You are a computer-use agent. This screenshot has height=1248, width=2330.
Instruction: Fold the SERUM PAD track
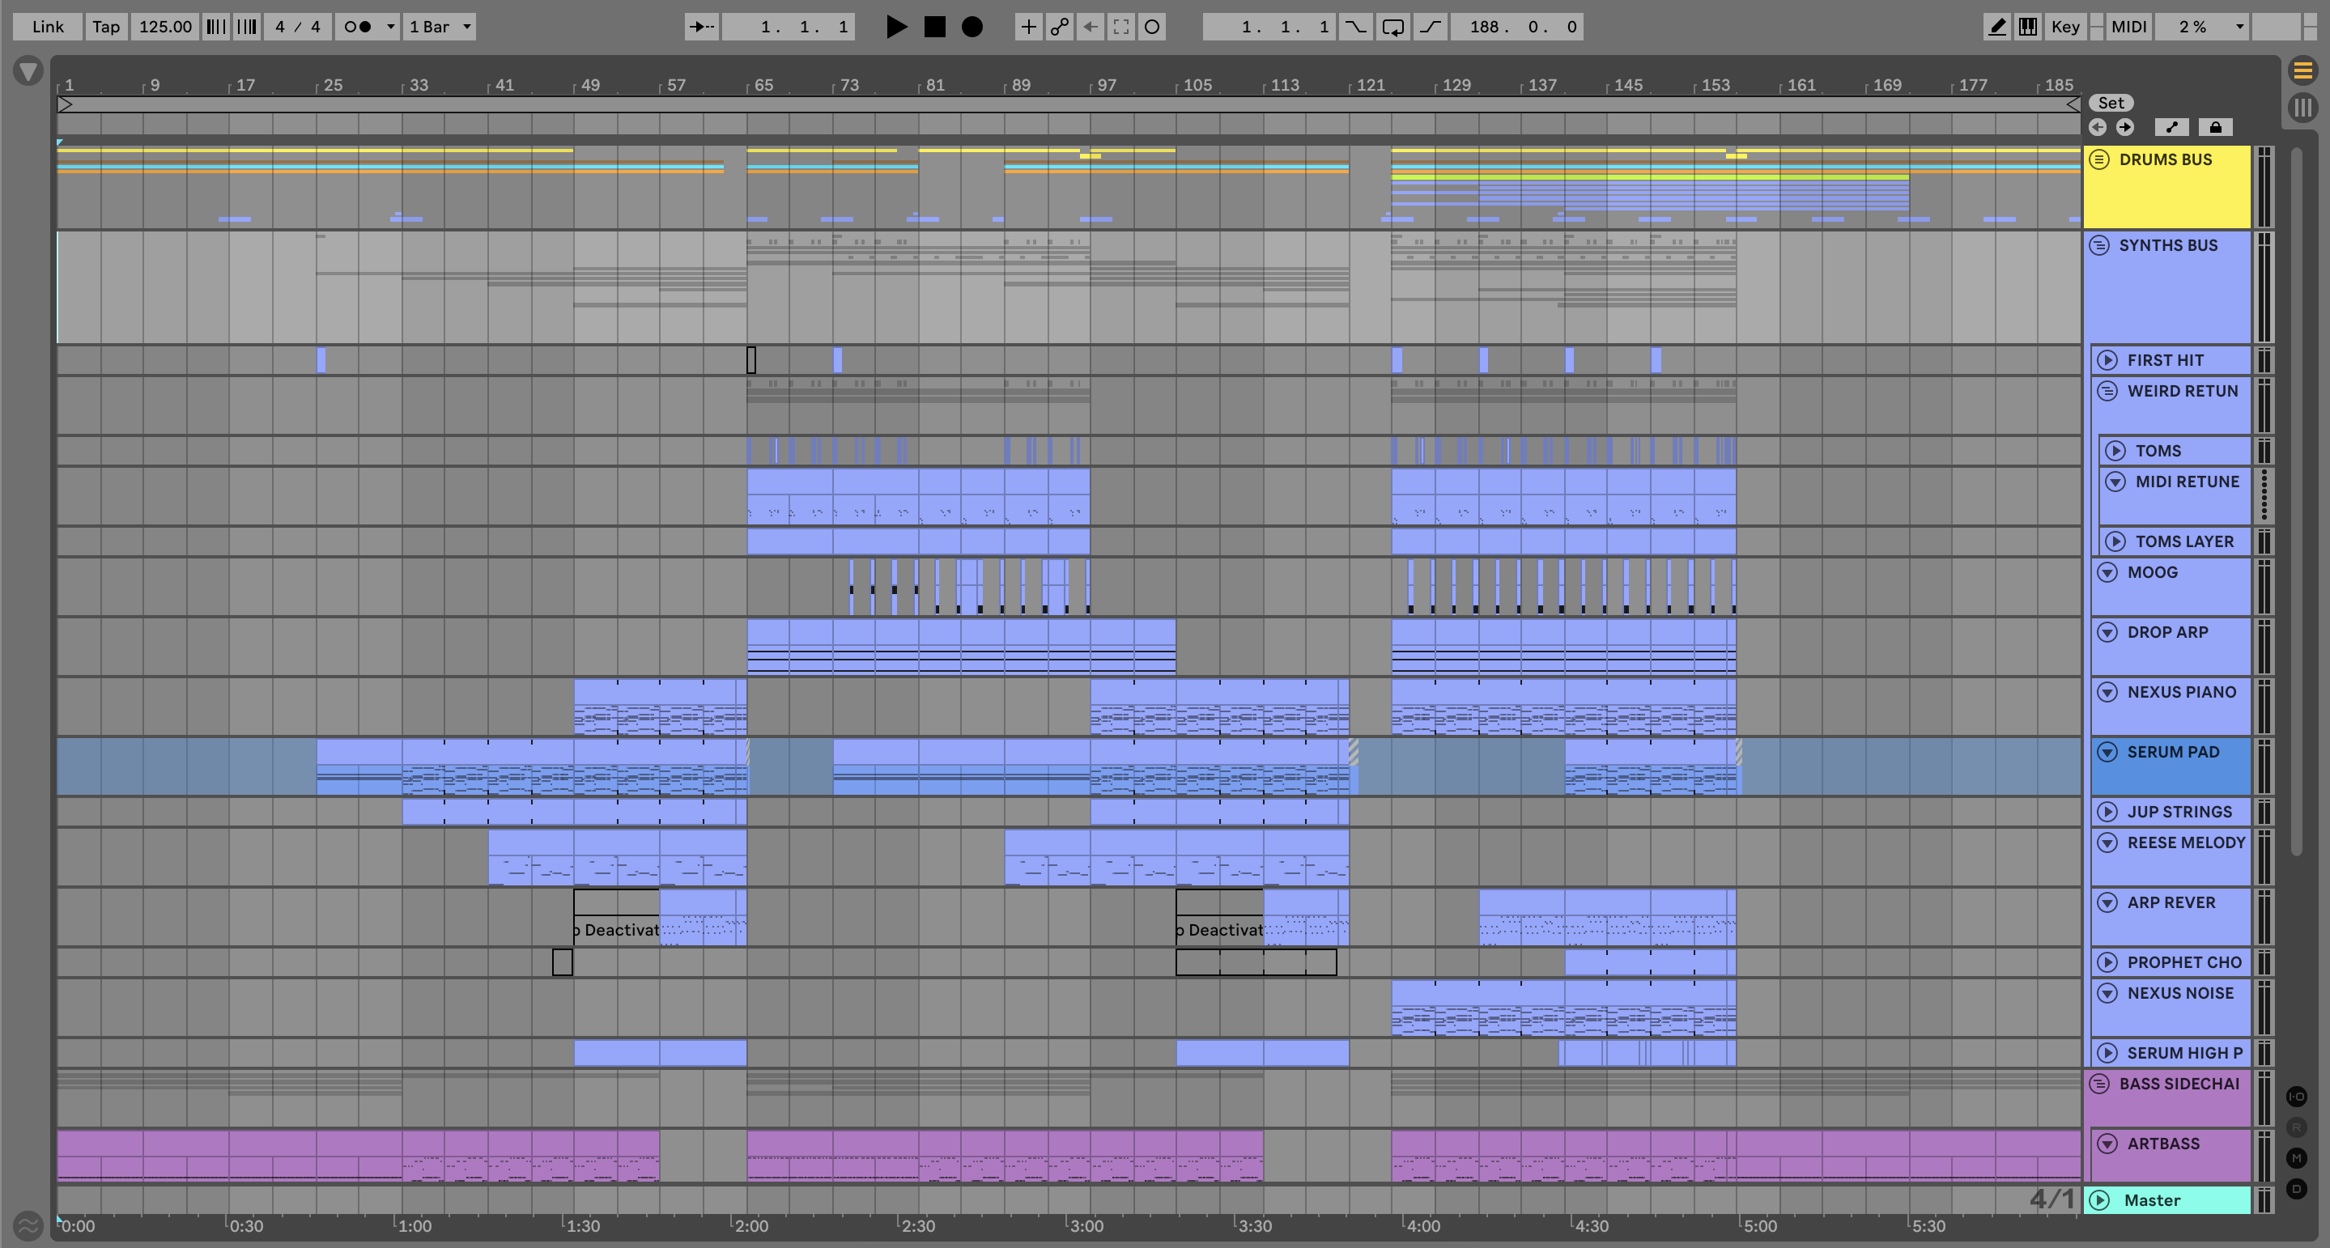[x=2107, y=752]
